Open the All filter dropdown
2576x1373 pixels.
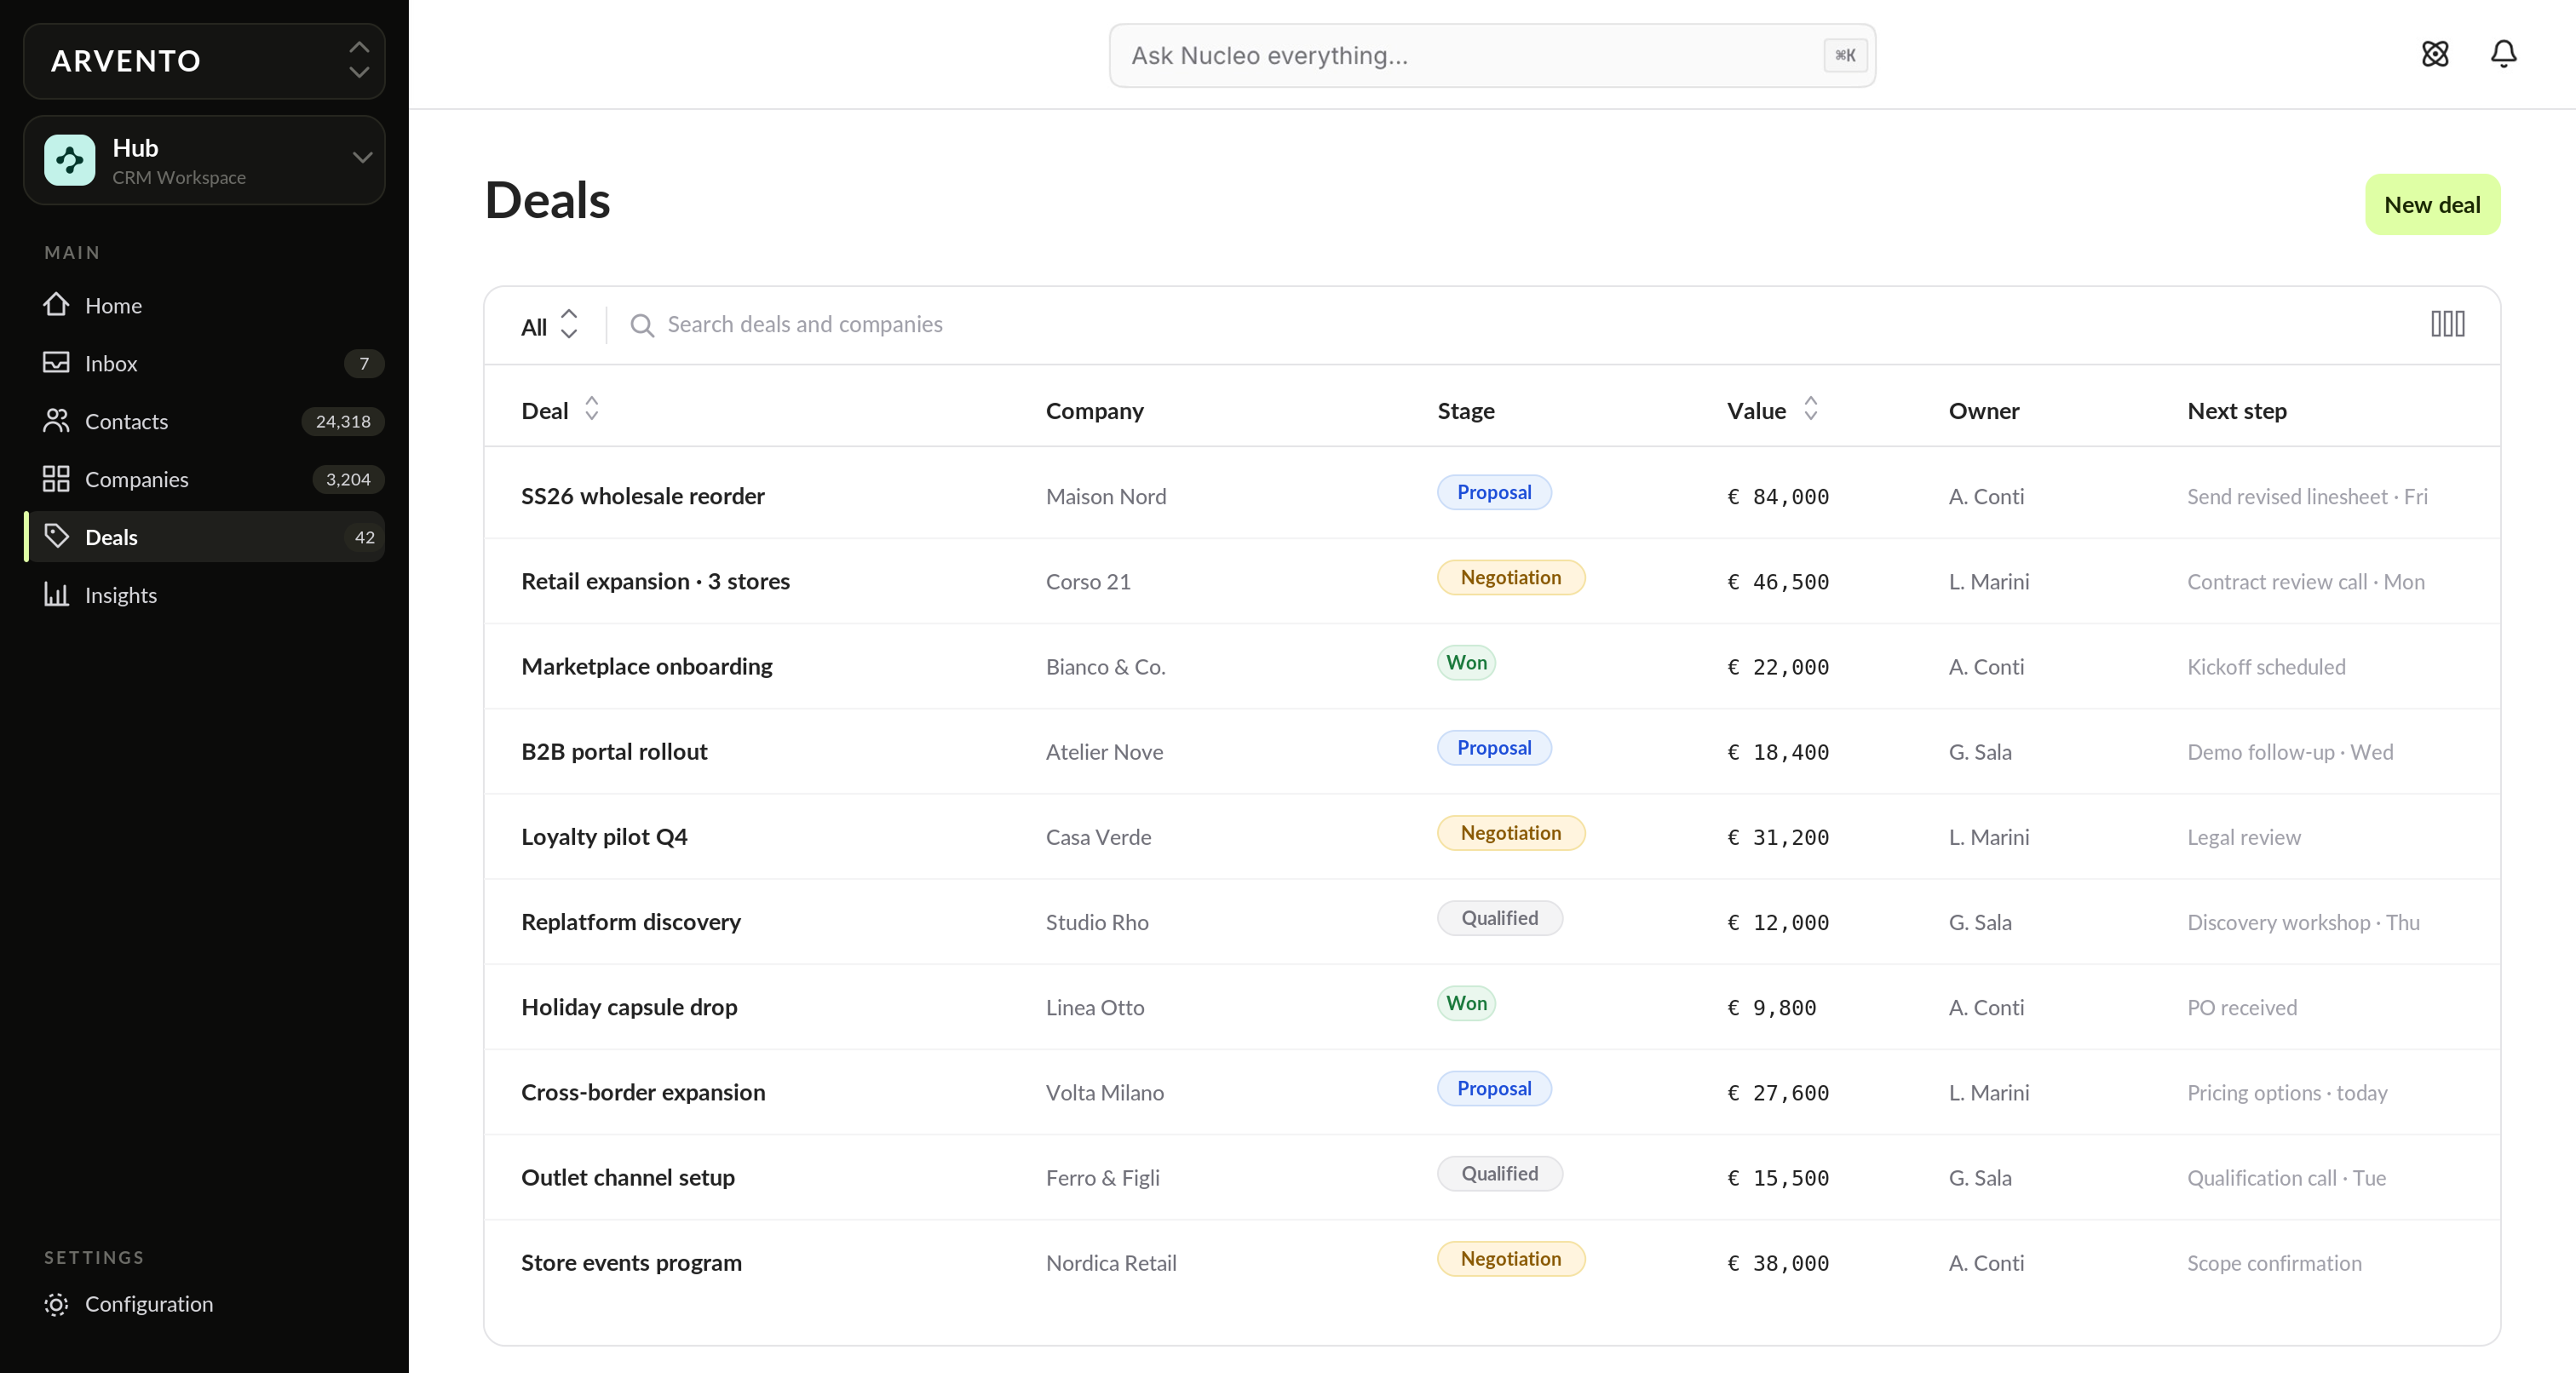point(549,325)
